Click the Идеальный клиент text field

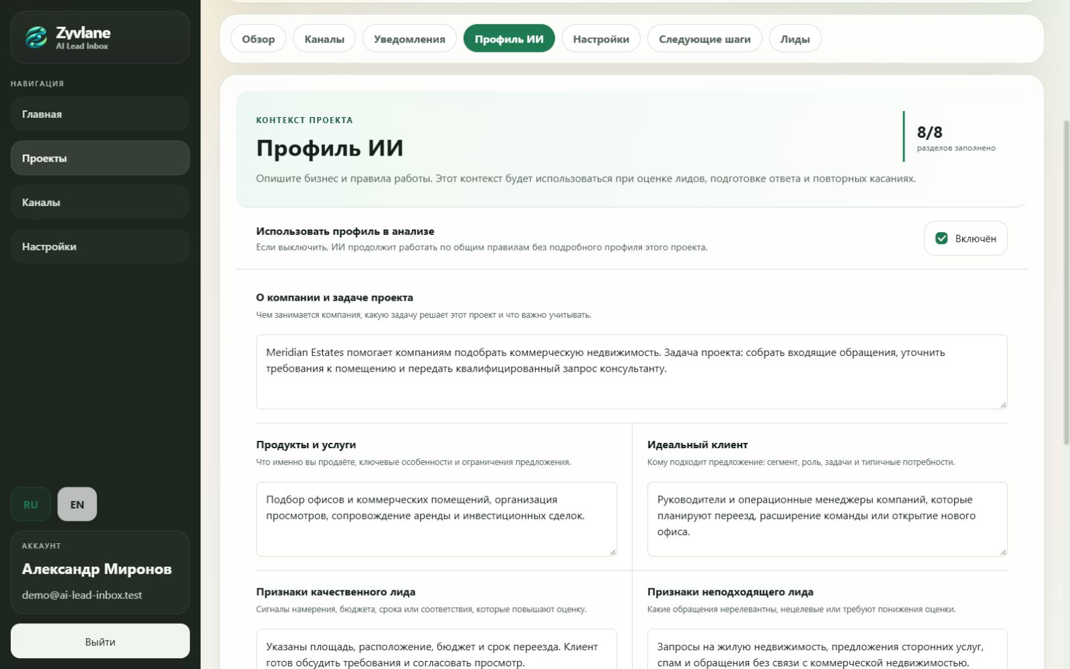(827, 519)
